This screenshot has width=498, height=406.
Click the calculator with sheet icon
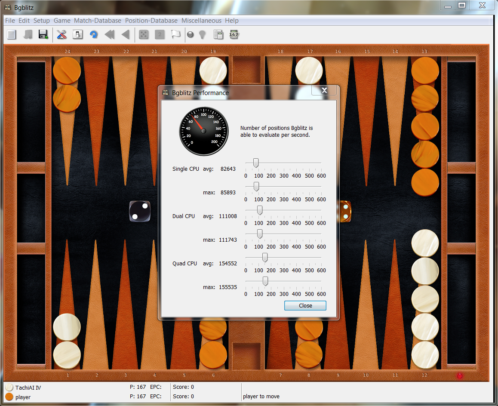tap(218, 34)
